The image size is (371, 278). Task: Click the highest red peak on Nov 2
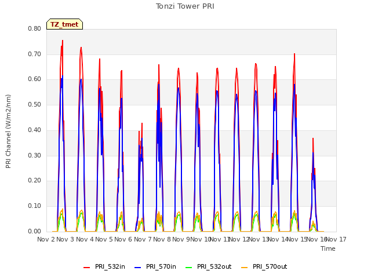tap(63, 41)
